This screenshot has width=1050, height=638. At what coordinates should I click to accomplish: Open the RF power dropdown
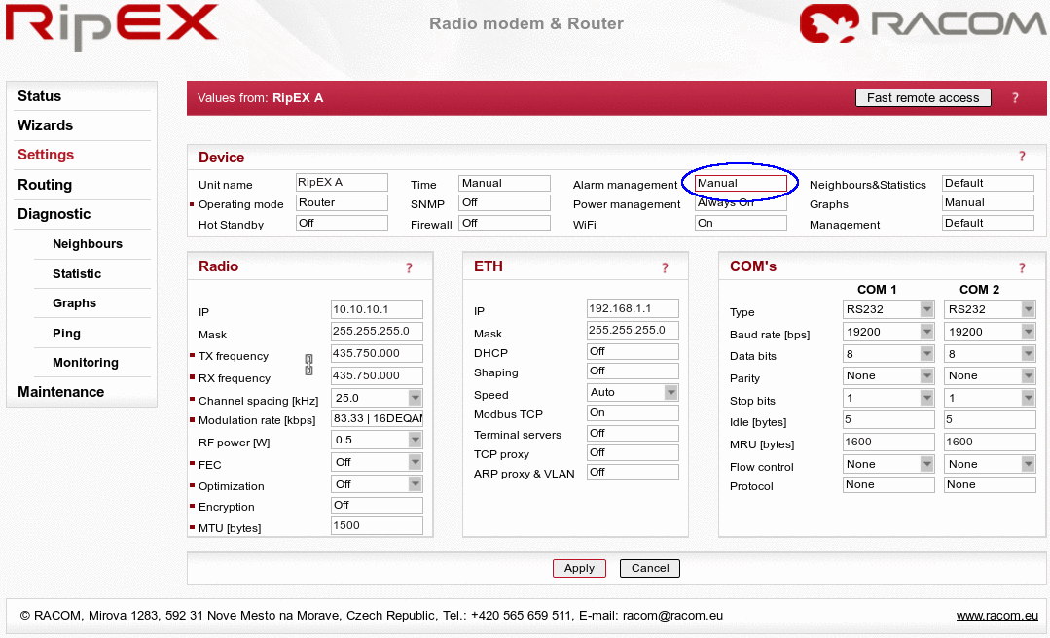coord(377,440)
